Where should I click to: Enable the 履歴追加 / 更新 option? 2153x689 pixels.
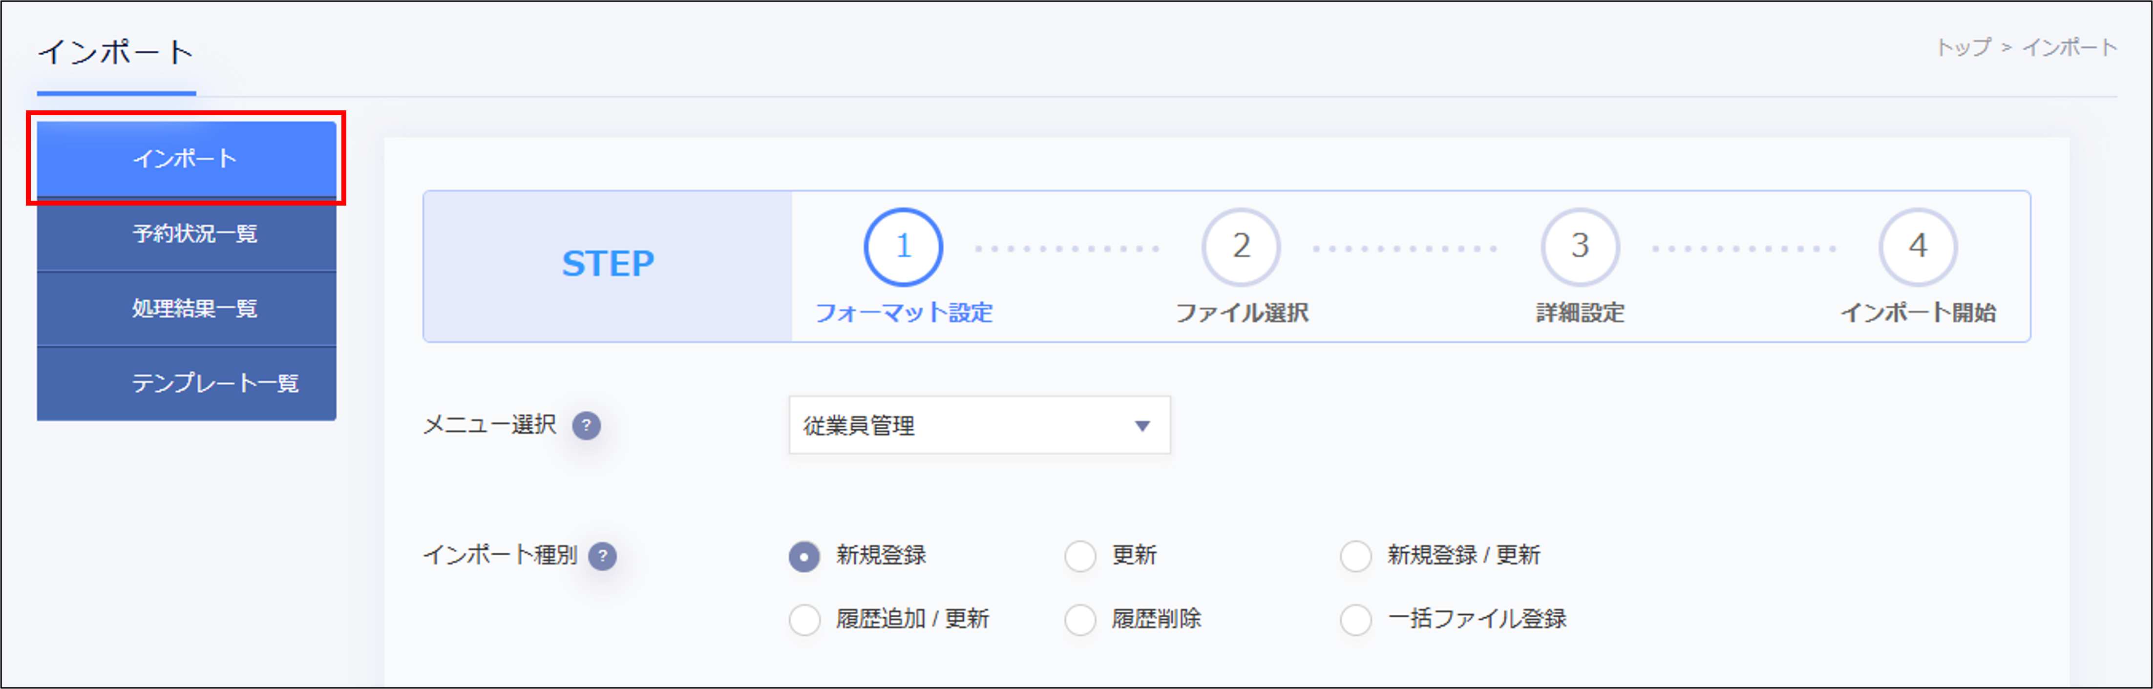(803, 620)
